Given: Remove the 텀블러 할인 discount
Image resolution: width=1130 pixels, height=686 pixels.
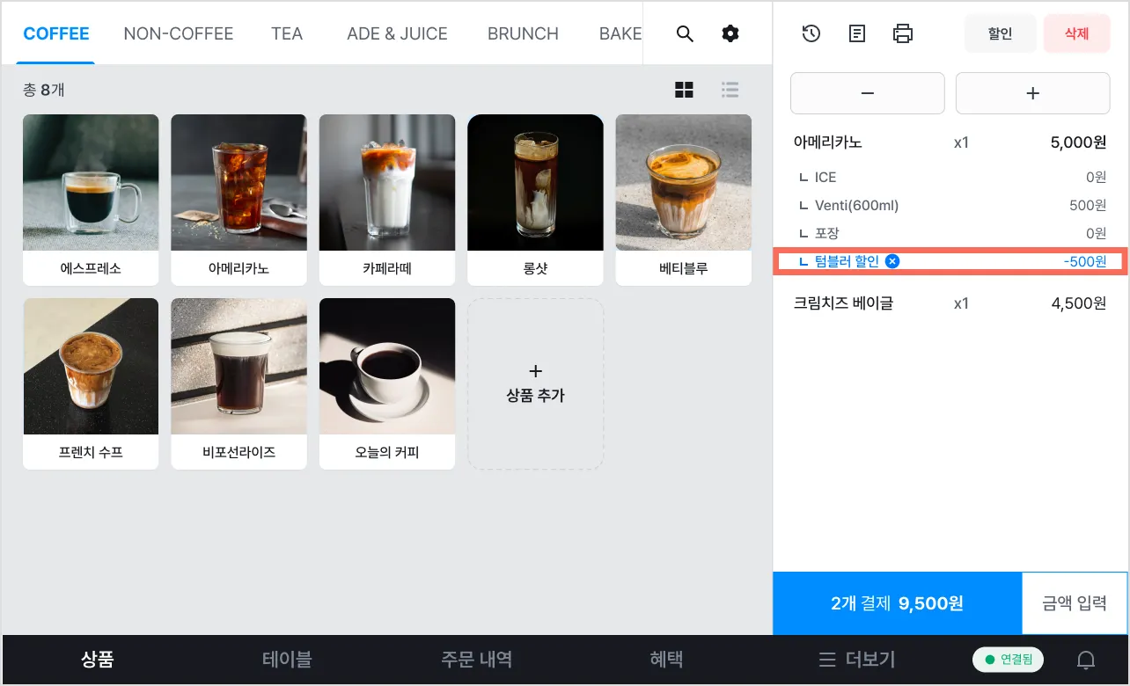Looking at the screenshot, I should coord(892,261).
